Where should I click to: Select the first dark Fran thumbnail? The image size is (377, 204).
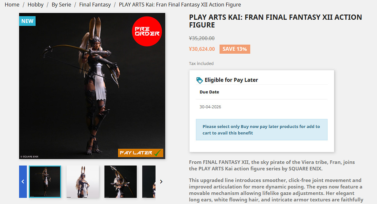coord(45,182)
